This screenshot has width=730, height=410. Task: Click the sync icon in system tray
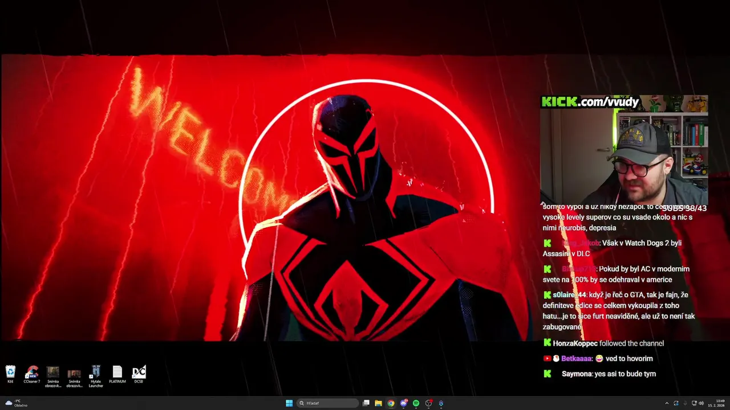(676, 403)
